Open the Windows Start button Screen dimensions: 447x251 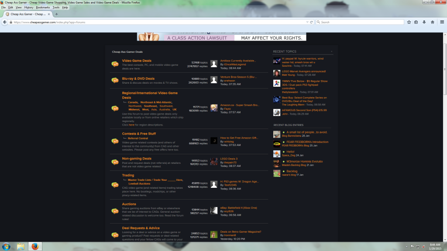coord(6,247)
